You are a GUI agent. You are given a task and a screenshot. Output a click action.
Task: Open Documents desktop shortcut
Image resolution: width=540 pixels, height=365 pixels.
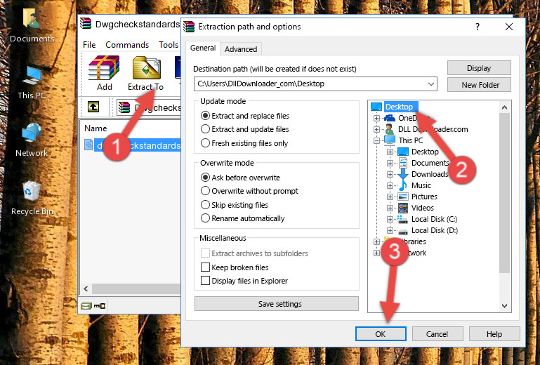coord(32,25)
